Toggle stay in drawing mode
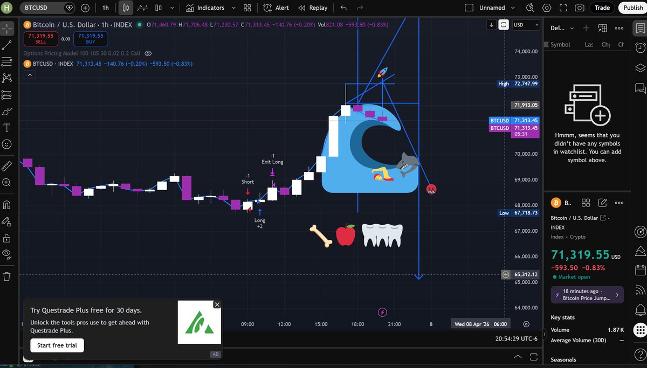 pos(7,221)
